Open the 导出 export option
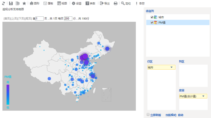Viewport: 211px width, 118px height. pyautogui.click(x=105, y=3)
